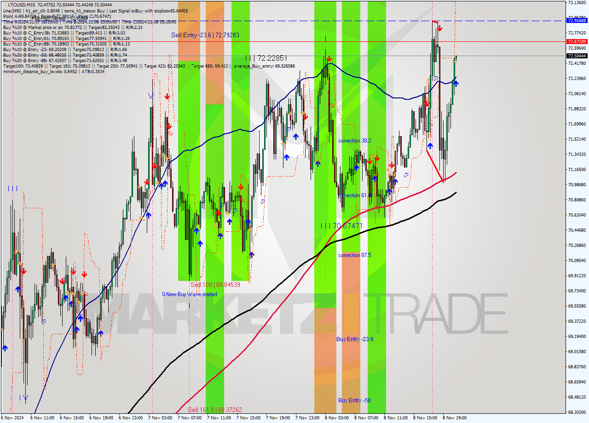Click the 'Buy %10 @ C_Entry61' line
589x423 pixels.
click(66, 38)
